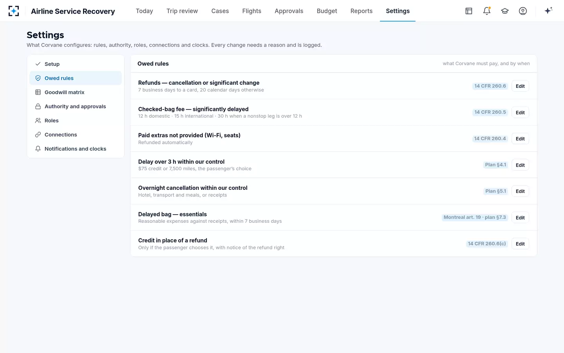This screenshot has width=564, height=353.
Task: Click the Setup checkmark icon in sidebar
Action: [x=38, y=64]
